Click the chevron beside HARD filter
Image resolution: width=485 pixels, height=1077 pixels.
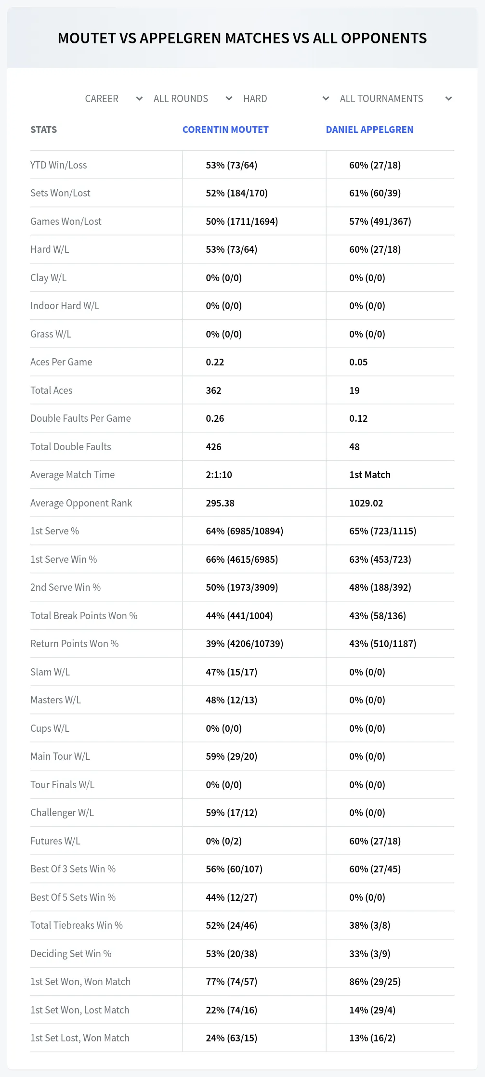click(326, 99)
